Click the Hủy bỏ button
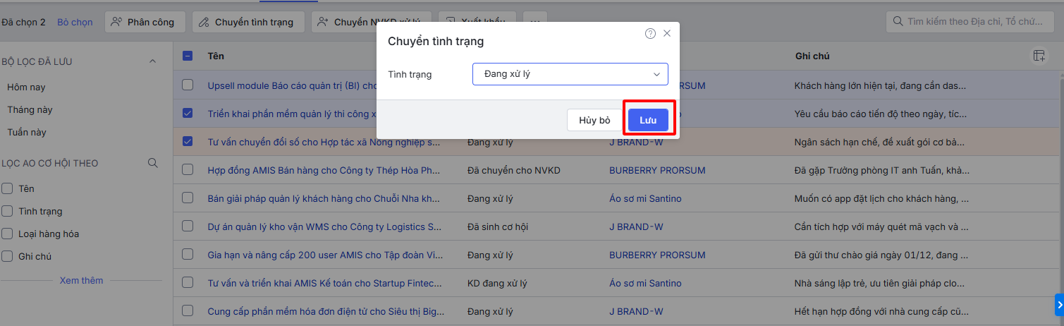The image size is (1064, 326). [594, 120]
